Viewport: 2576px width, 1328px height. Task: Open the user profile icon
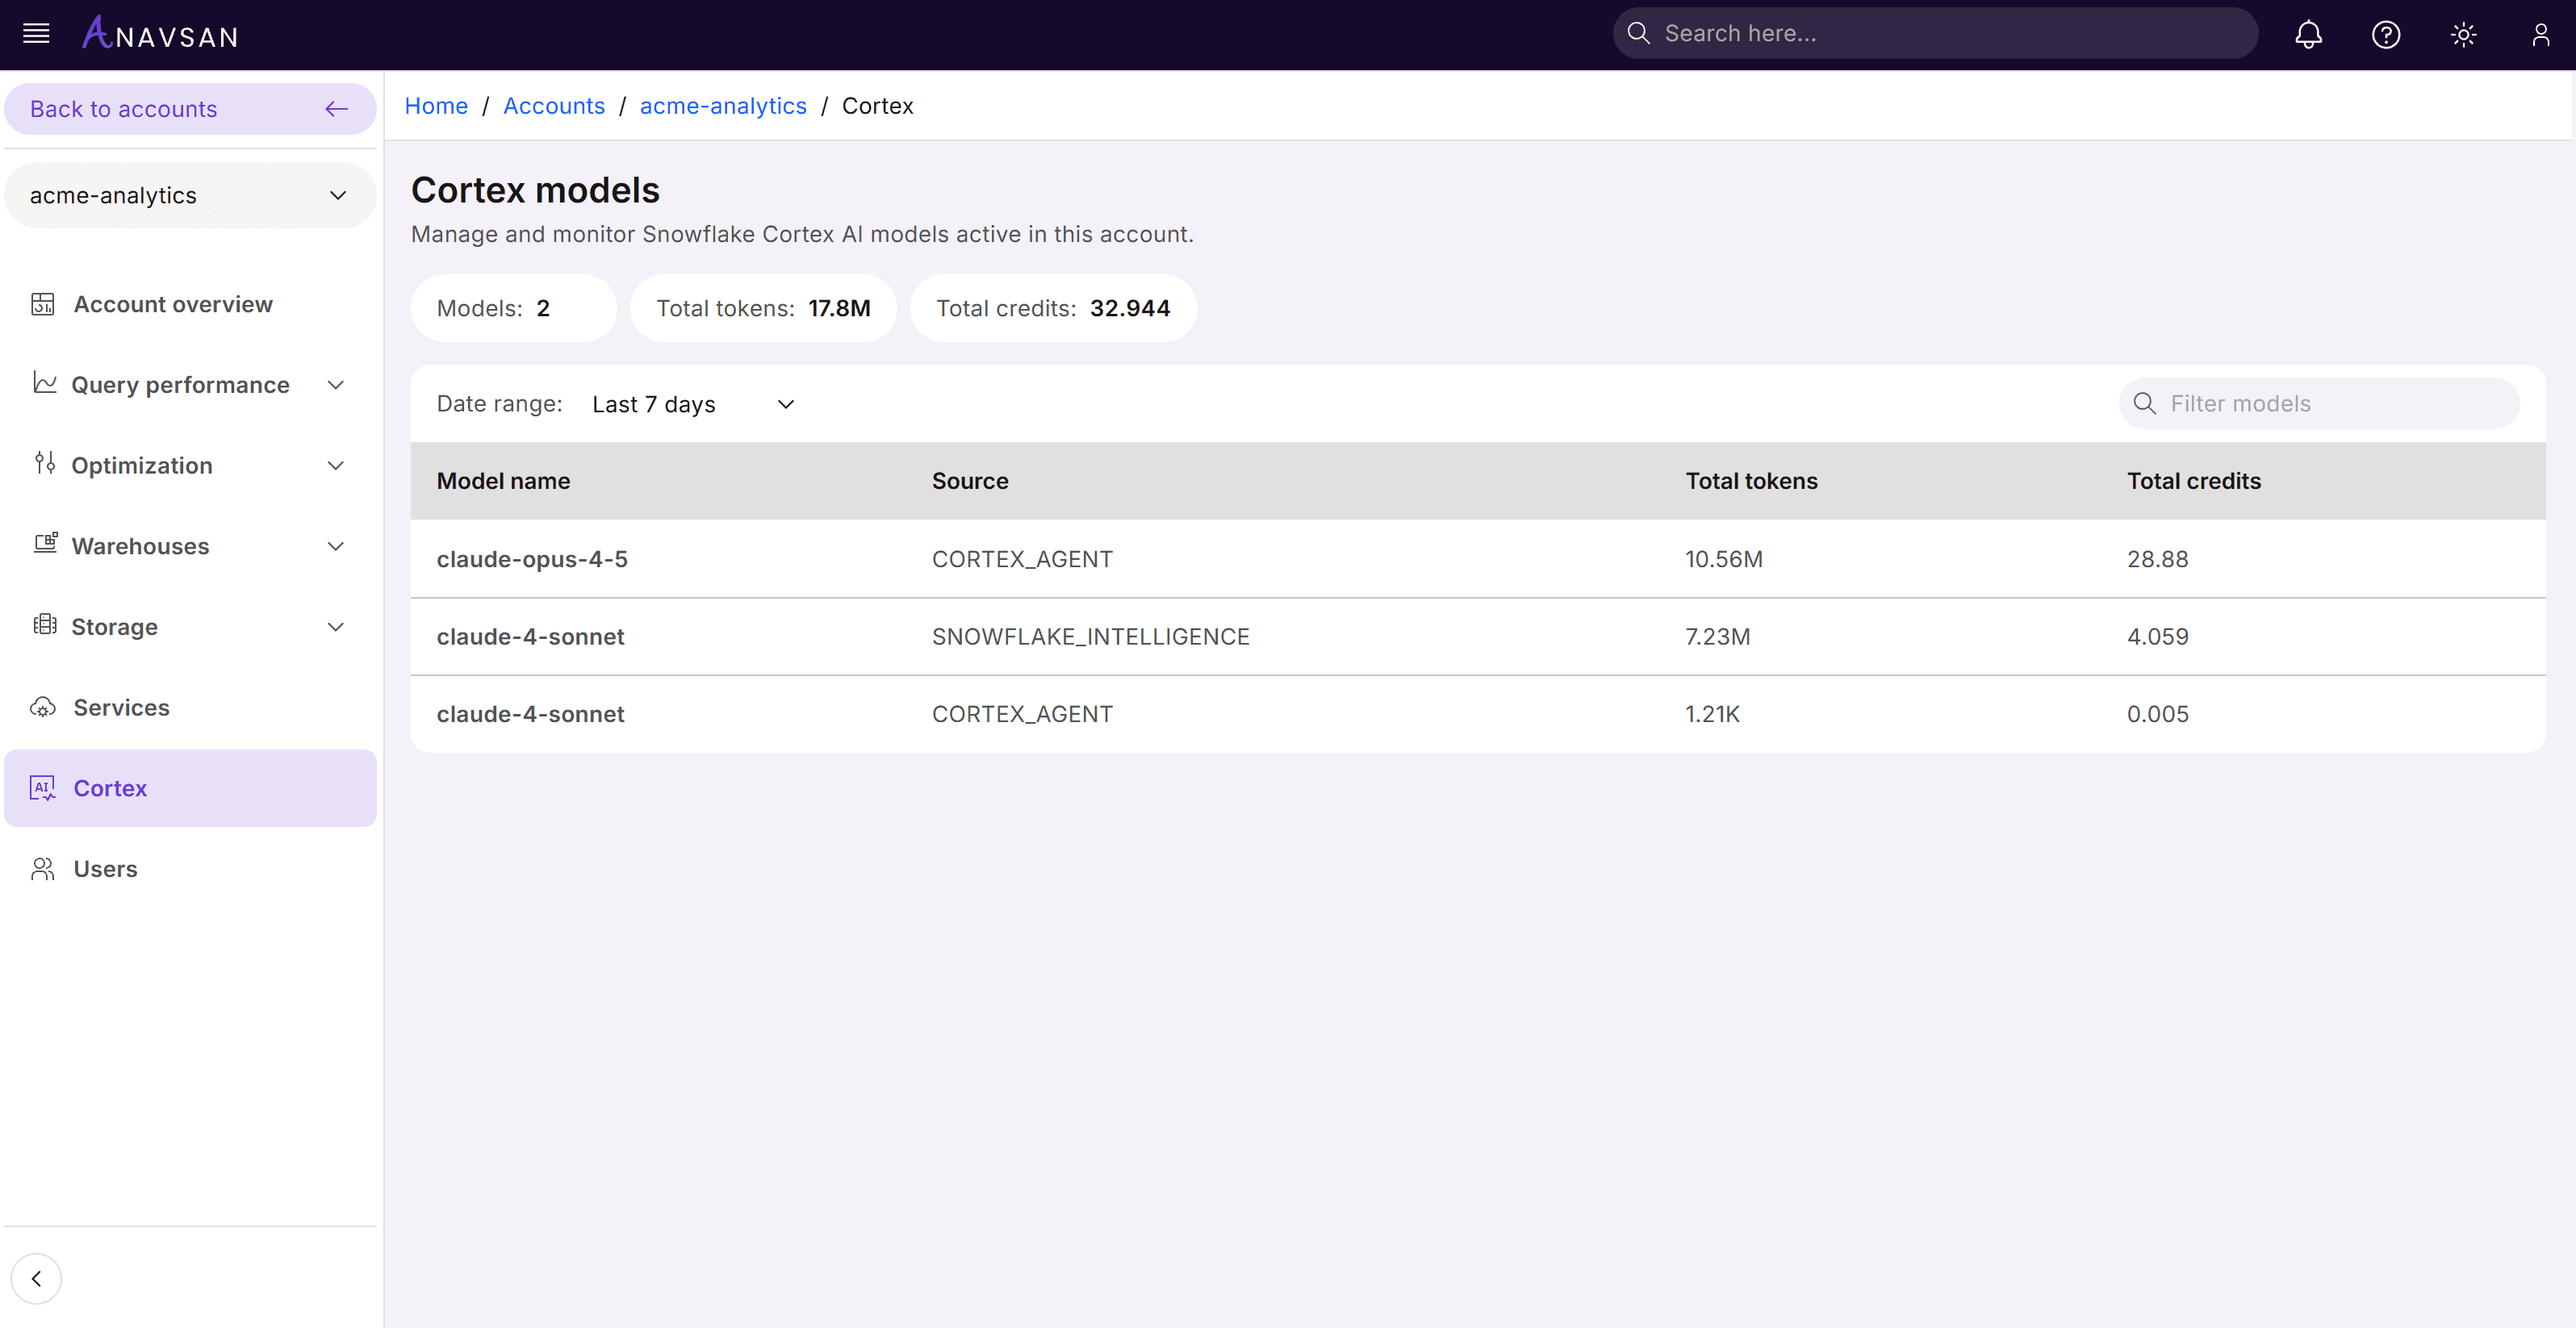point(2540,35)
